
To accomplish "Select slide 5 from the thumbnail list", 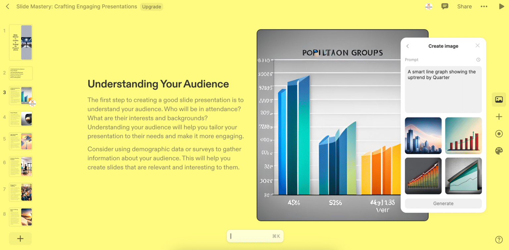I will click(21, 141).
